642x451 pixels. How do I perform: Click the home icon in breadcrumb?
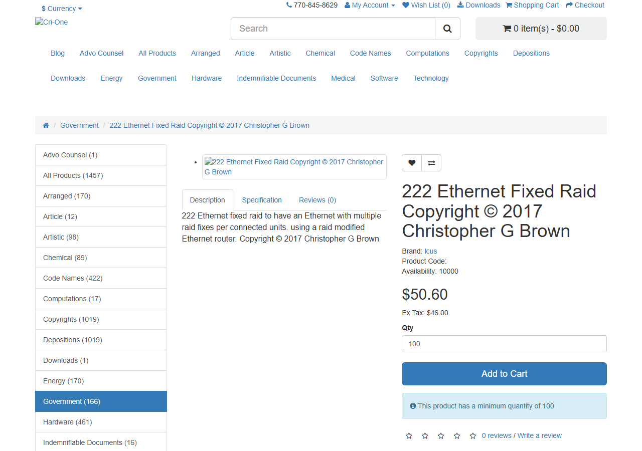coord(46,125)
